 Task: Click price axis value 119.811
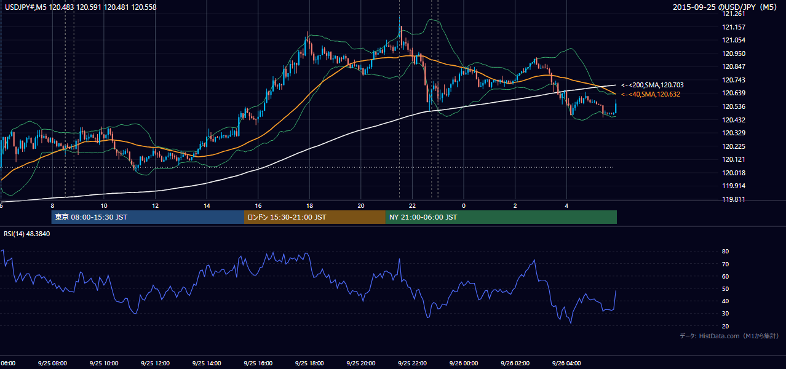pos(734,199)
